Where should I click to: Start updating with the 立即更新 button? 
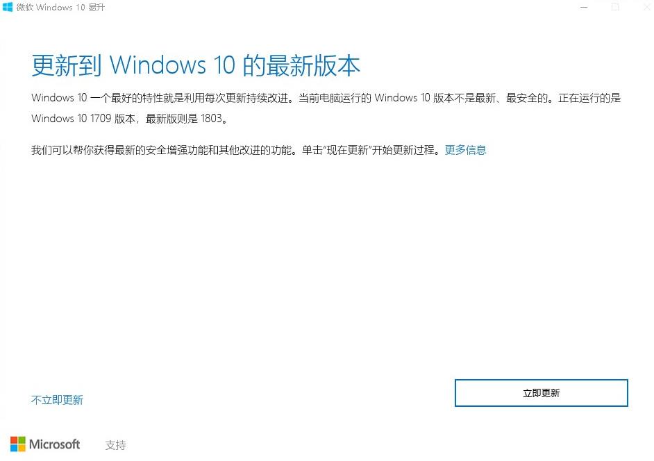click(541, 392)
